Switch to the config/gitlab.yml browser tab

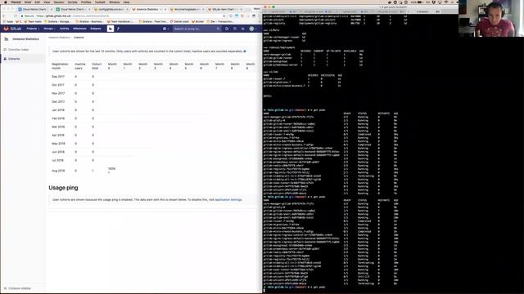click(111, 9)
